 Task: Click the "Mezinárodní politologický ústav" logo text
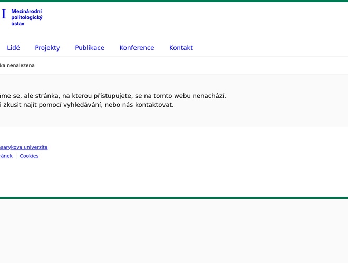26,17
